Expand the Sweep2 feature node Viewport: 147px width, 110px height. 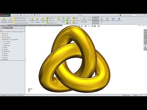tap(1, 59)
